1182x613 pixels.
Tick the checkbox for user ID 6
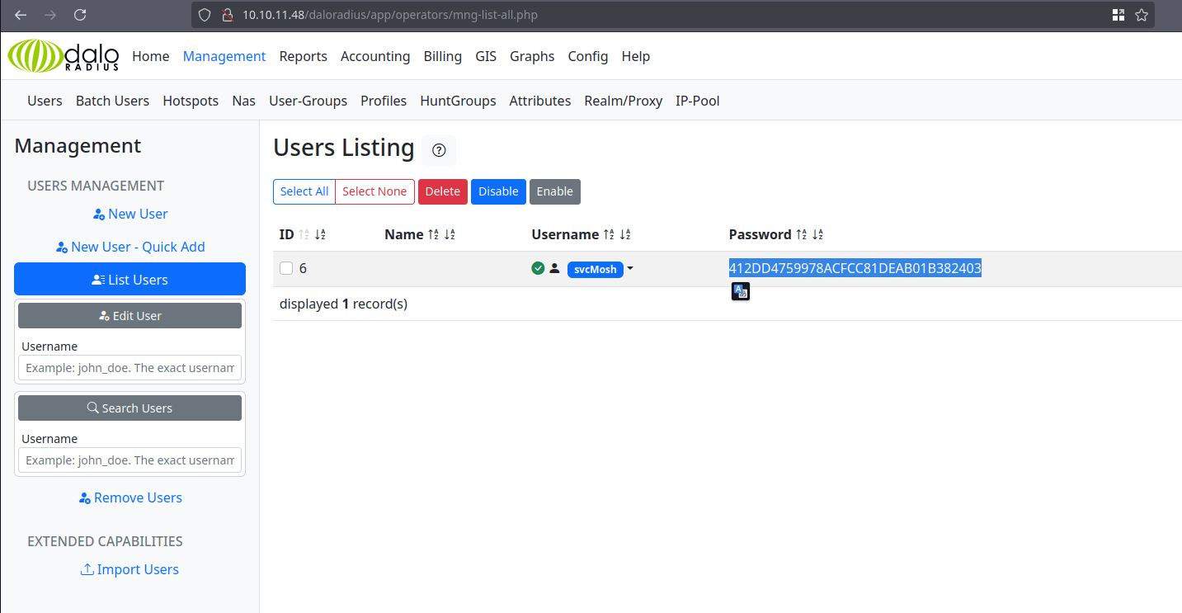[x=286, y=268]
